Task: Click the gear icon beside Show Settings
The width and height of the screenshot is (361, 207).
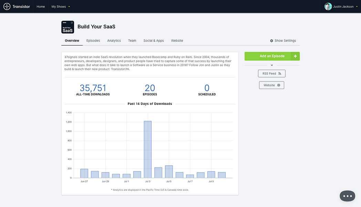Action: (272, 41)
